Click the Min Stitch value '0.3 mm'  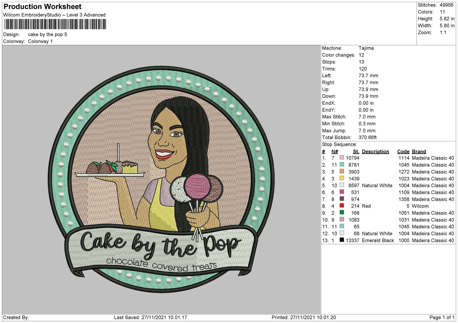367,124
